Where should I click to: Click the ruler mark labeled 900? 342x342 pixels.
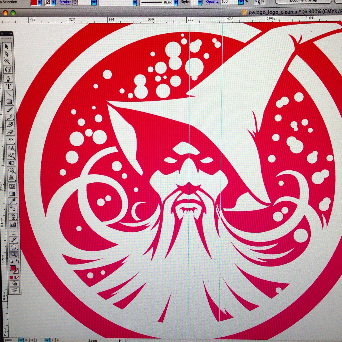pyautogui.click(x=150, y=19)
